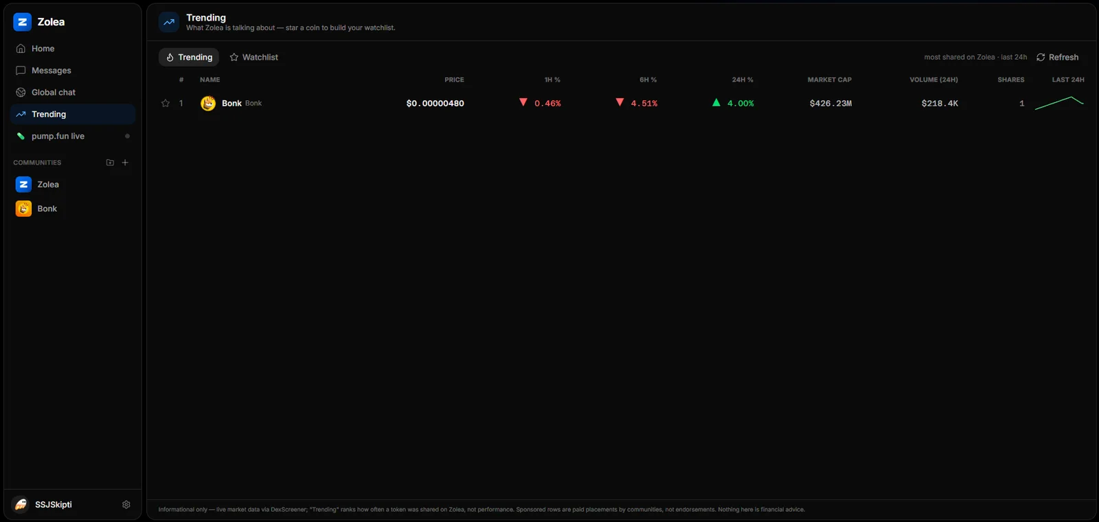The width and height of the screenshot is (1099, 522).
Task: Click the LAST 24H column header
Action: coord(1068,80)
